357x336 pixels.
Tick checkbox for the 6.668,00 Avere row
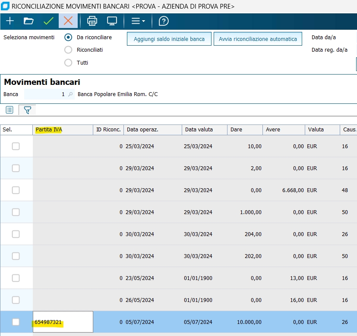16,190
